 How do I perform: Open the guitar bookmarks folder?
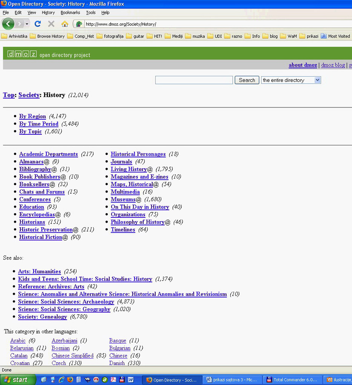pos(136,36)
